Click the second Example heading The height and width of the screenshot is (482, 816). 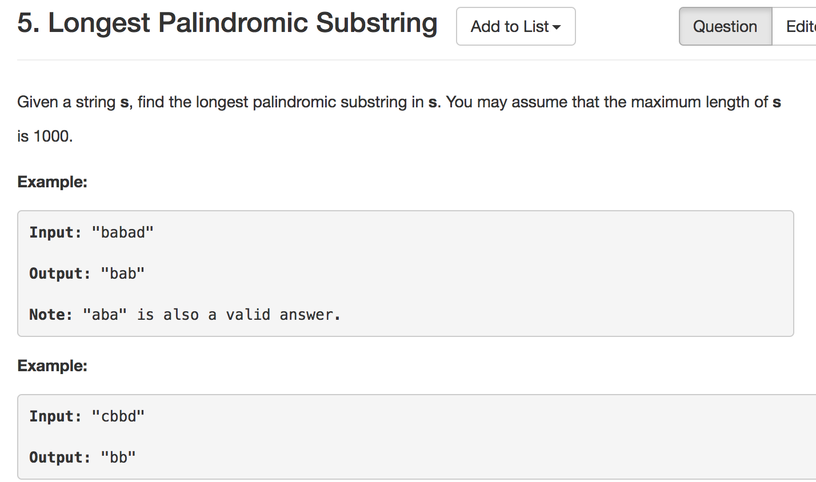[x=52, y=365]
